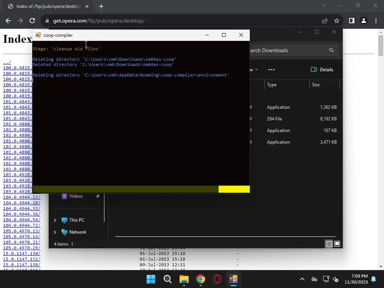Open 104.0.4944.36/ directory link
This screenshot has height=288, width=384.
click(x=21, y=214)
